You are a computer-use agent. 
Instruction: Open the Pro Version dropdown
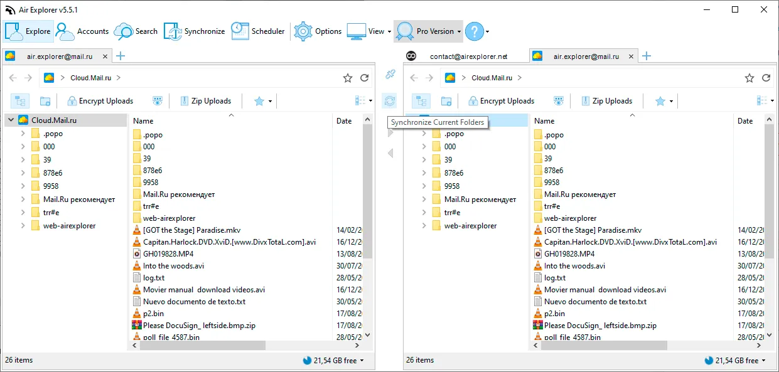(x=428, y=31)
